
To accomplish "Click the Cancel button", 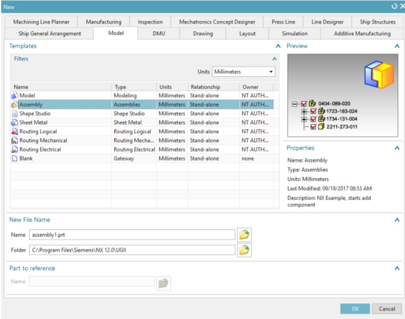I will click(387, 309).
